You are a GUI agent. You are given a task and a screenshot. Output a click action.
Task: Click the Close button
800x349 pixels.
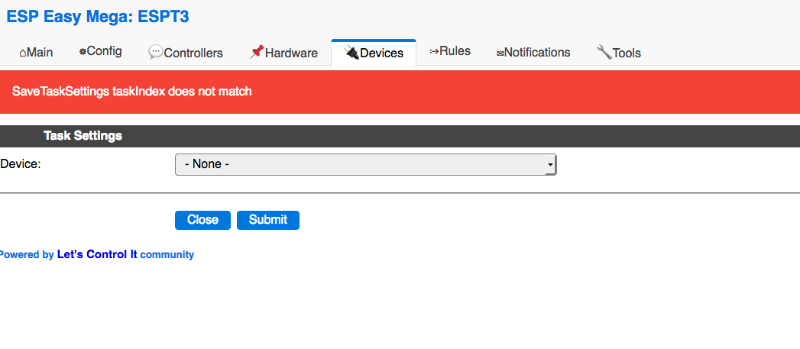[202, 220]
